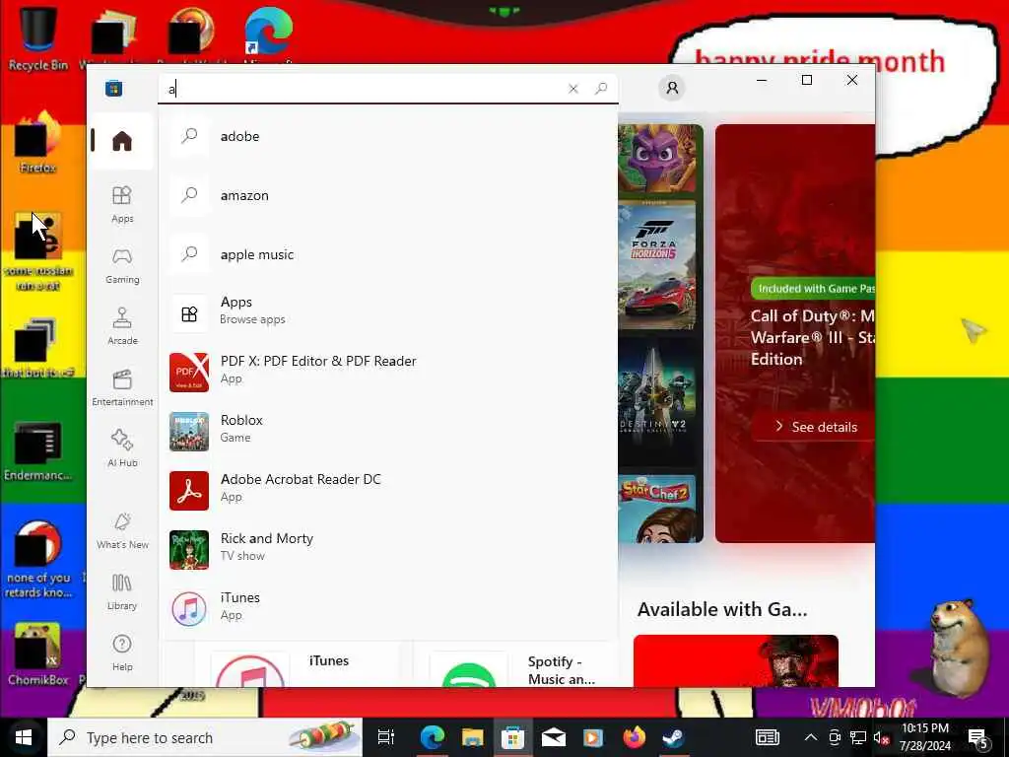
Task: Open Library in Store sidebar
Action: tap(121, 591)
